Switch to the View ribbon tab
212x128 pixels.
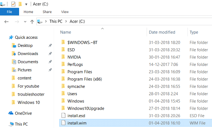click(x=65, y=12)
